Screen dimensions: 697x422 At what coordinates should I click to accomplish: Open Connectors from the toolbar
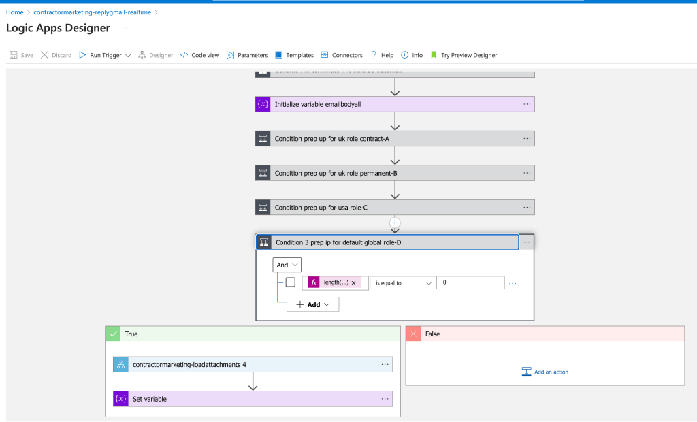(342, 55)
